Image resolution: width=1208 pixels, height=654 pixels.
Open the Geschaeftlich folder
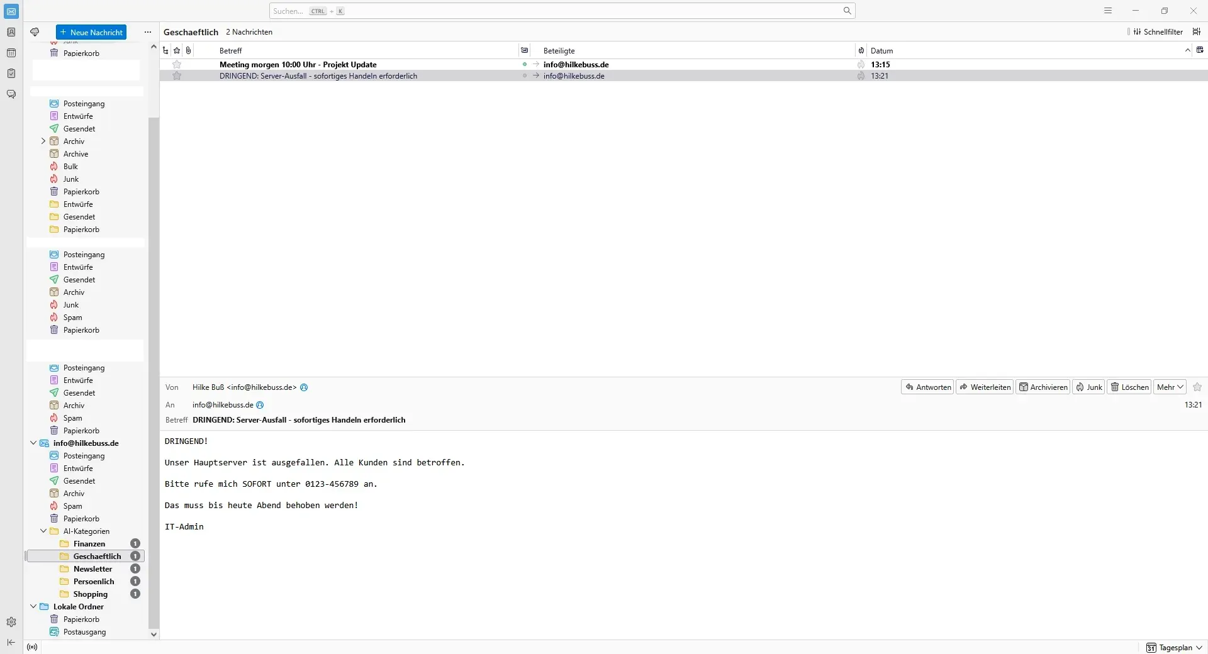tap(86, 556)
